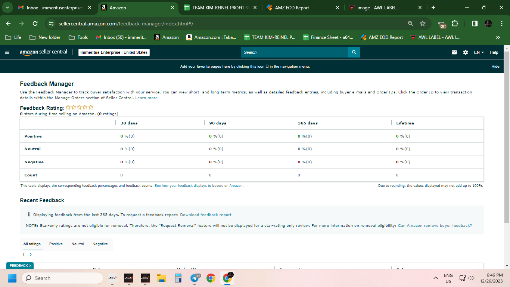510x287 pixels.
Task: Reload the current page
Action: tap(35, 24)
